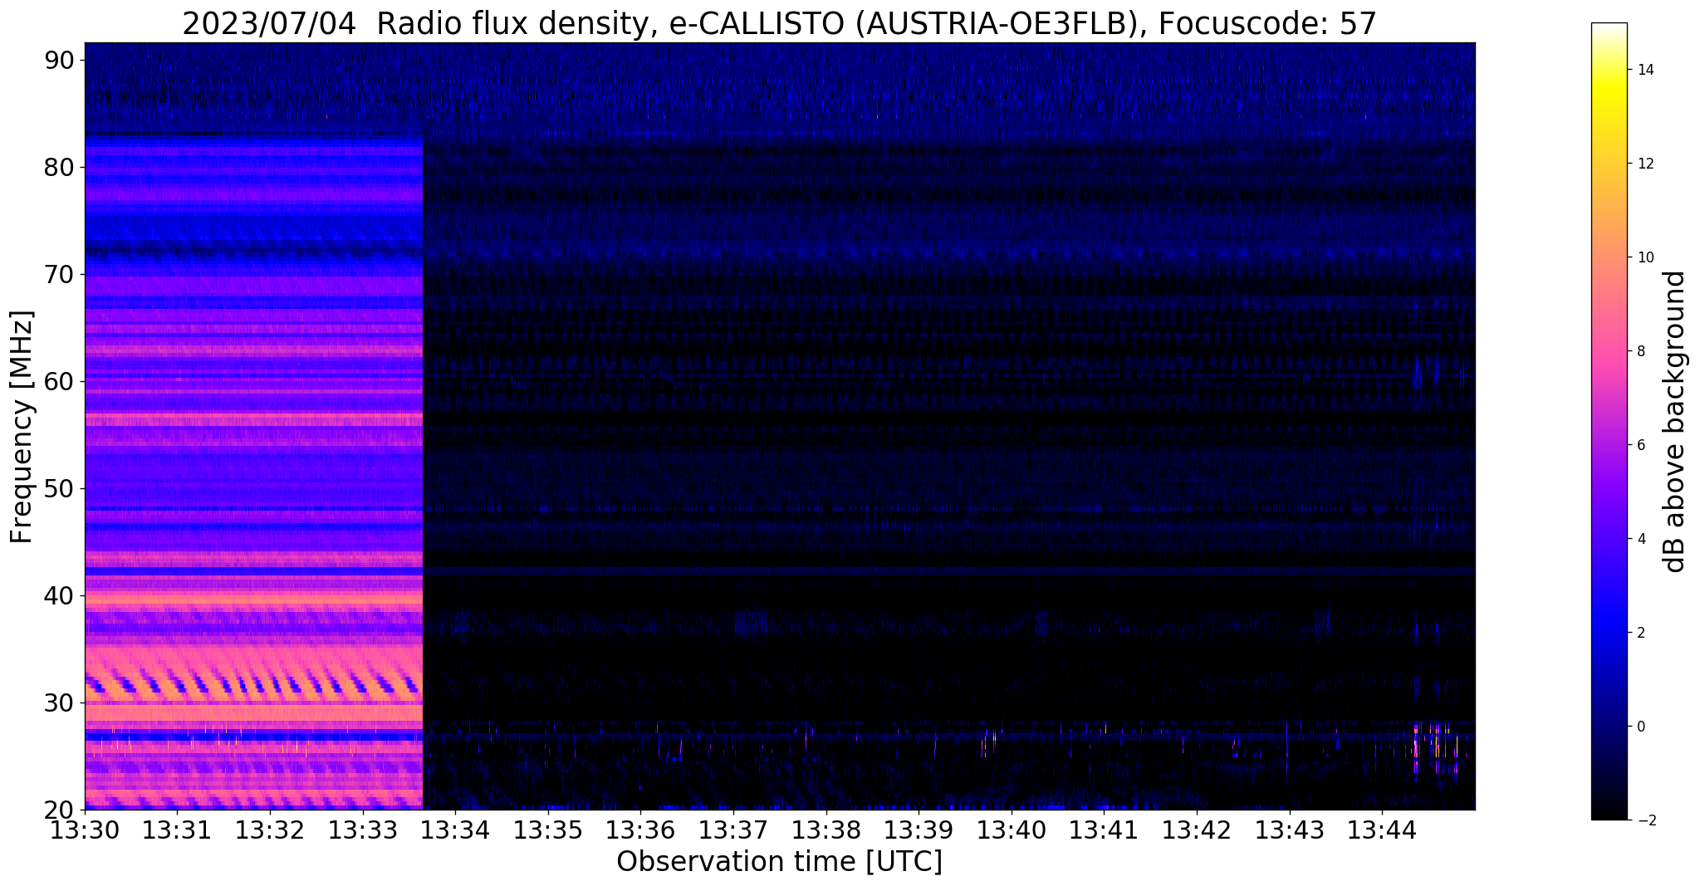Image resolution: width=1700 pixels, height=886 pixels.
Task: Click the colorbar tick value 8
Action: tap(1640, 351)
